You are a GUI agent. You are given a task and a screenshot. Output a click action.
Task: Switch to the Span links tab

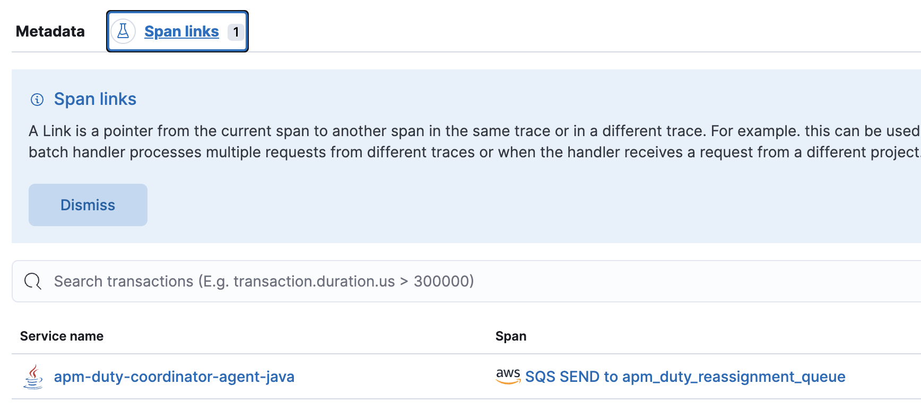tap(181, 31)
